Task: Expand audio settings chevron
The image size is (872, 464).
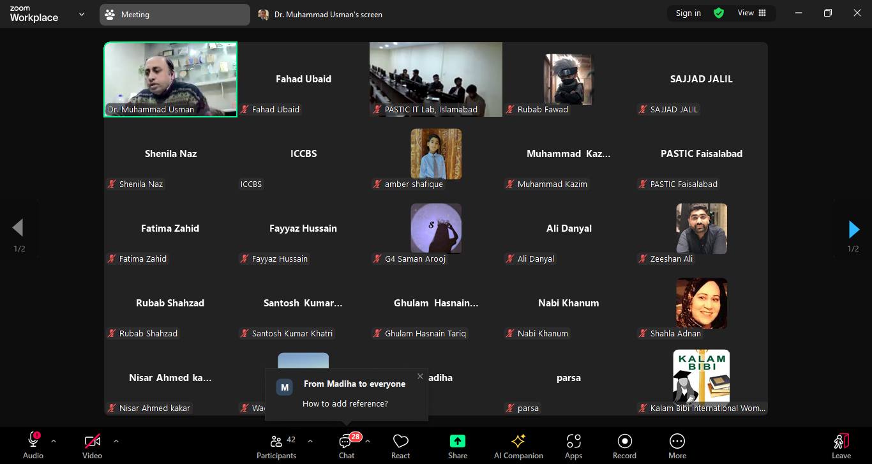Action: point(54,440)
